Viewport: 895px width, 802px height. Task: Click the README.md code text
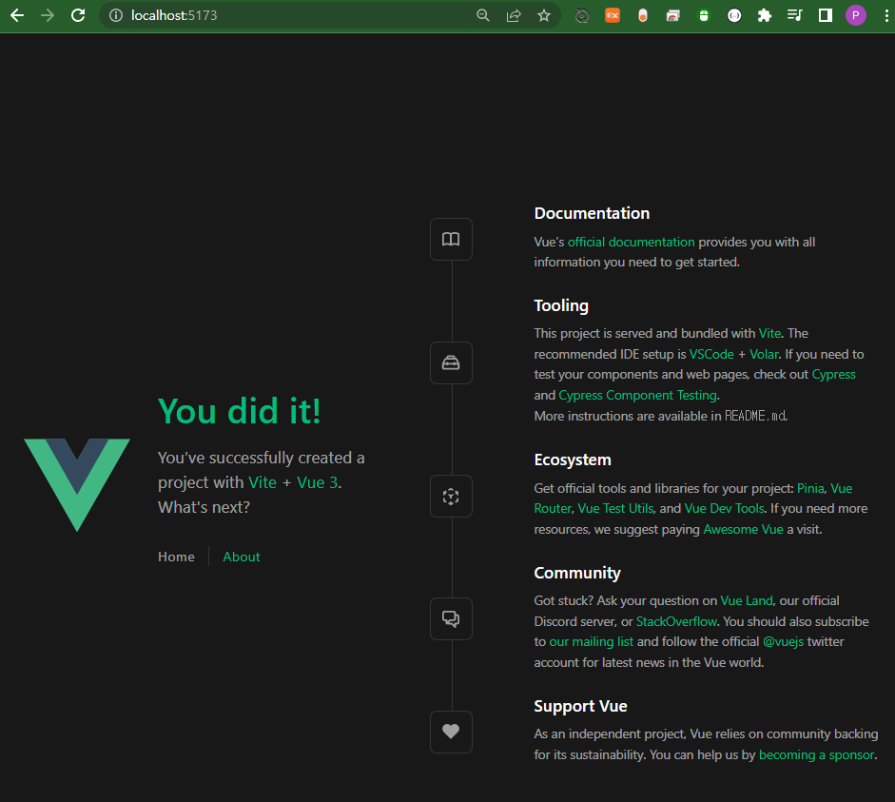coord(755,416)
